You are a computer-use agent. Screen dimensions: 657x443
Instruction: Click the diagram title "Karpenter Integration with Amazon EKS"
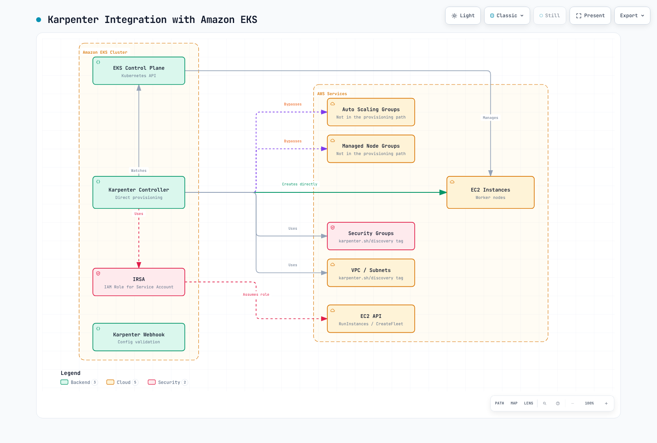pyautogui.click(x=152, y=20)
